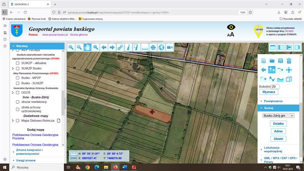Expand the GDOŚ layer tree node
This screenshot has width=304, height=171.
pos(13,92)
